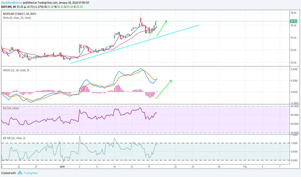301x177 pixels.
Task: Click the TradingView logo icon at bottom
Action: (20, 173)
